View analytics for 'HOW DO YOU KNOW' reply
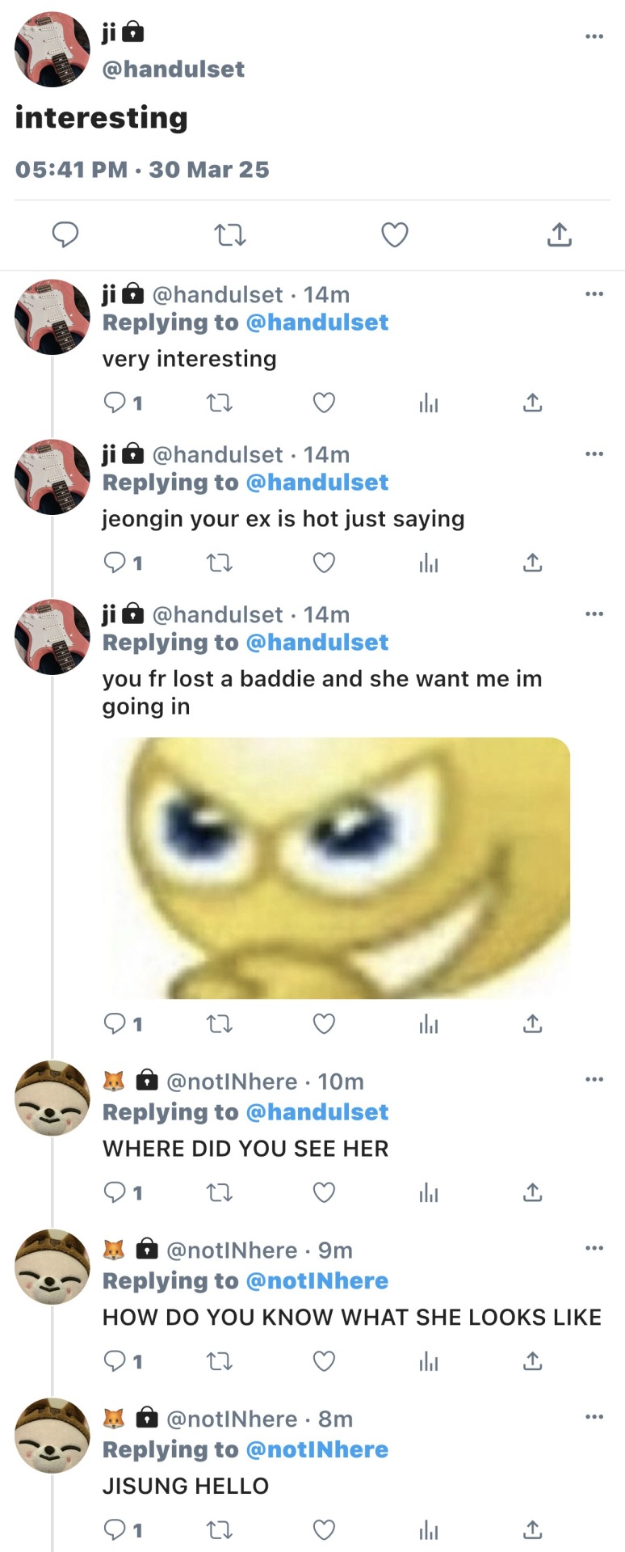 [x=429, y=1362]
